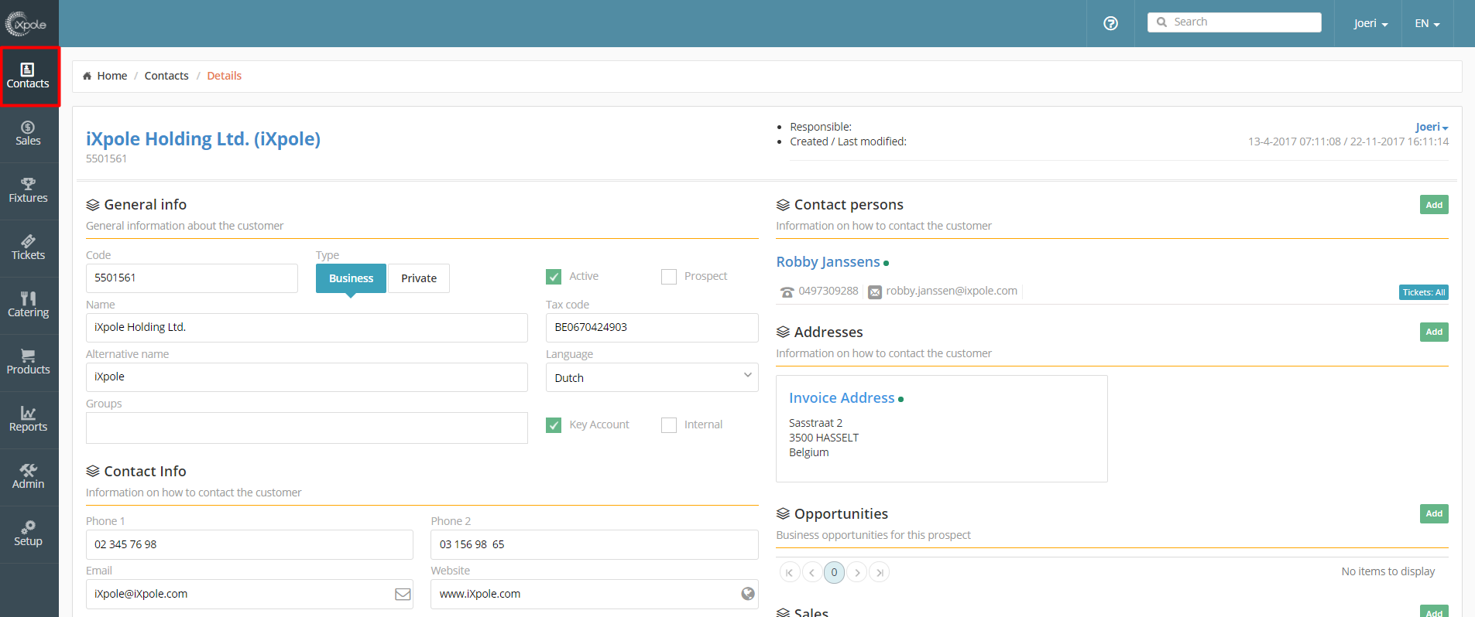
Task: Click email robby.janssen@ixpole.com
Action: 952,291
